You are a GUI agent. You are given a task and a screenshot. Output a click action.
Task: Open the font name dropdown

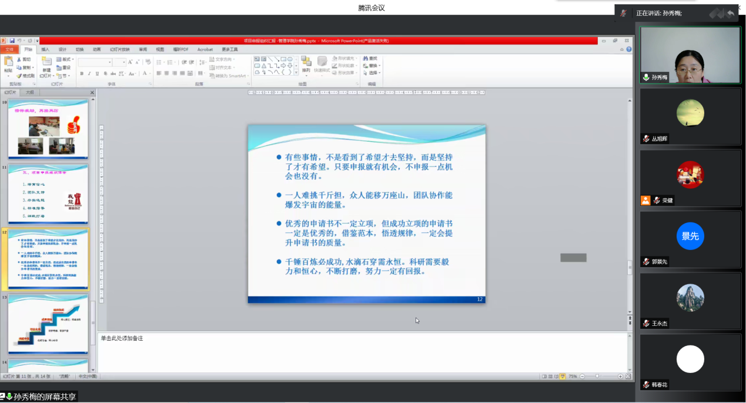coord(109,62)
